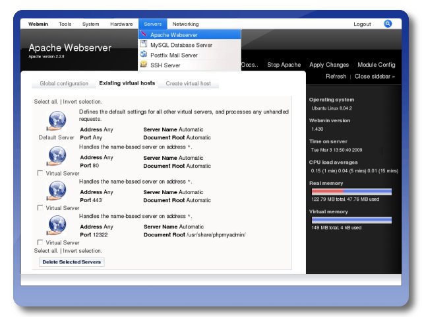Switch to Global configuration tab
422x317 pixels.
point(64,84)
